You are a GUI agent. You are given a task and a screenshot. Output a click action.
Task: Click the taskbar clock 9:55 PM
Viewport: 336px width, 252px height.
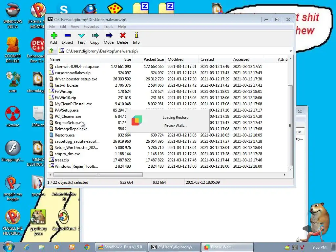point(319,247)
